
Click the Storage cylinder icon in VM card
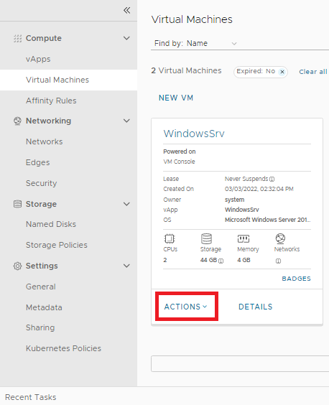(206, 238)
